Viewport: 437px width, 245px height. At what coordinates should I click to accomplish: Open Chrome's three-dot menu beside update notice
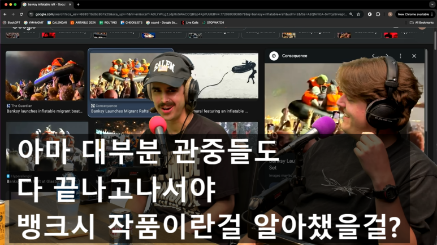[432, 14]
